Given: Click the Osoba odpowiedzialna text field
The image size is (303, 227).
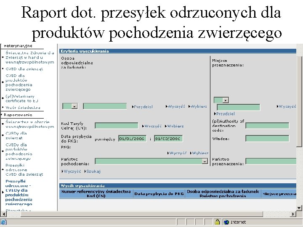Looking at the screenshot, I should (105, 106).
